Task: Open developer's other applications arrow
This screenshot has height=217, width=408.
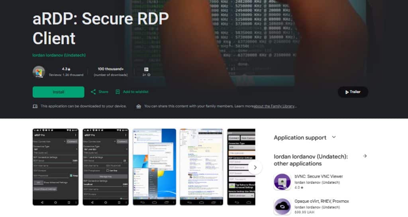Action: (x=365, y=156)
